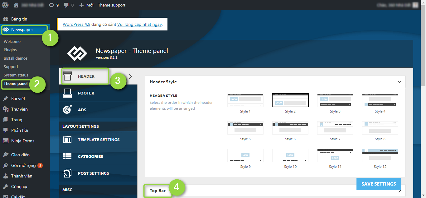Click the Categories list icon
This screenshot has height=198, width=426.
[67, 156]
